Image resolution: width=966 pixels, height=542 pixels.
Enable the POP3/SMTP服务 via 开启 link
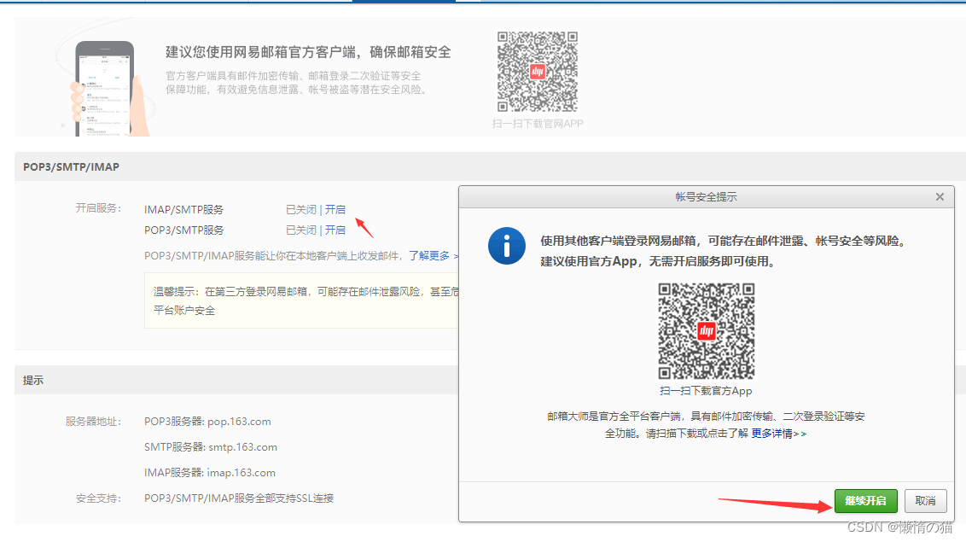[x=335, y=230]
